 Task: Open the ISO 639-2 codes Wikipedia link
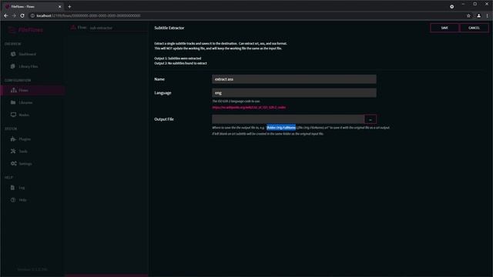249,108
